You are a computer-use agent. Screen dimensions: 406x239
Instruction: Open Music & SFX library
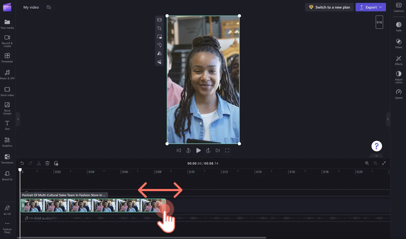pos(7,75)
